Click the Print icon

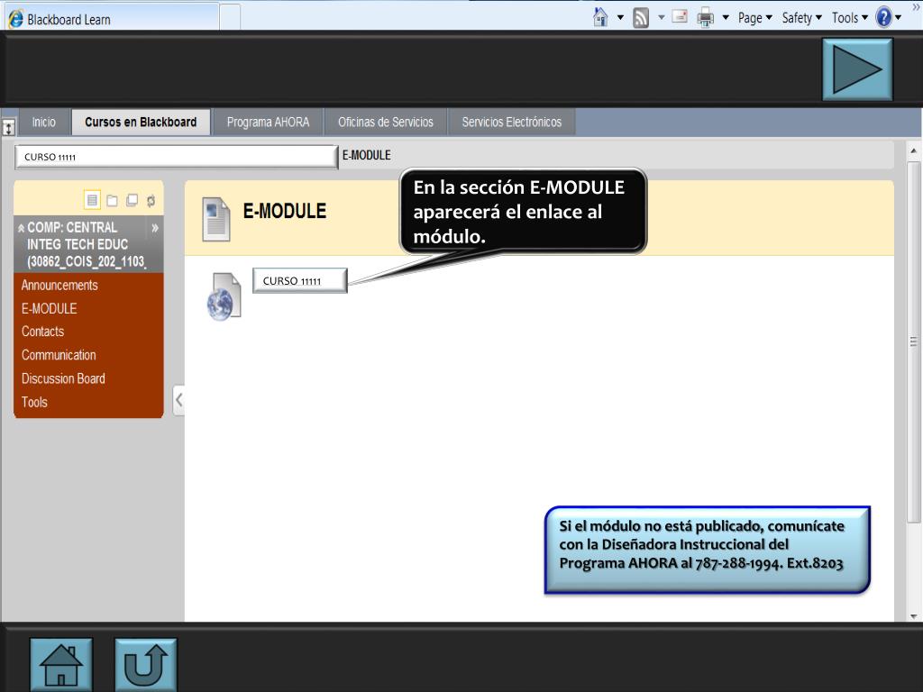pyautogui.click(x=705, y=18)
